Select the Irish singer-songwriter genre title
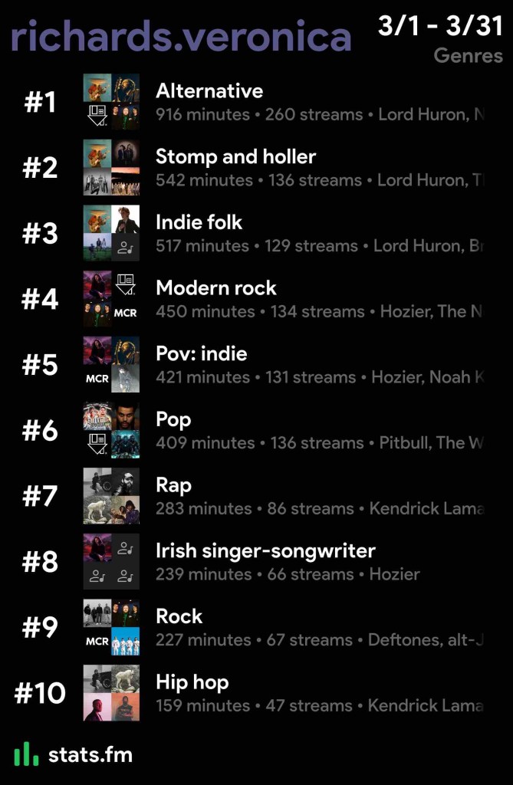513x785 pixels. pos(265,551)
